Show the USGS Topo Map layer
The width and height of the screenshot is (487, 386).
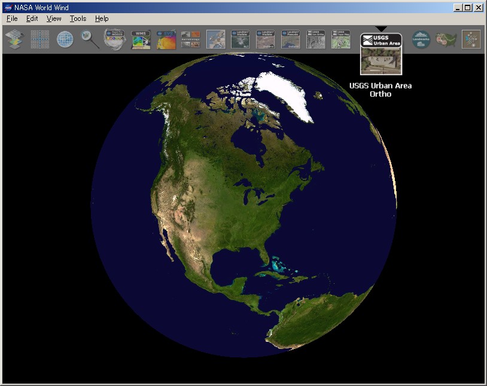click(340, 38)
